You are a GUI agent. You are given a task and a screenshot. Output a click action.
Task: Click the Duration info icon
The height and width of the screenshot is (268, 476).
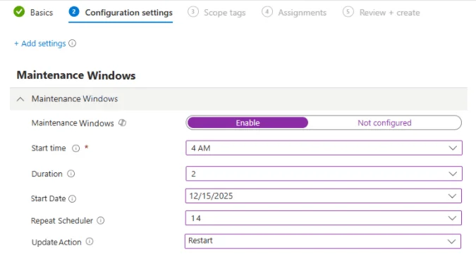point(71,174)
